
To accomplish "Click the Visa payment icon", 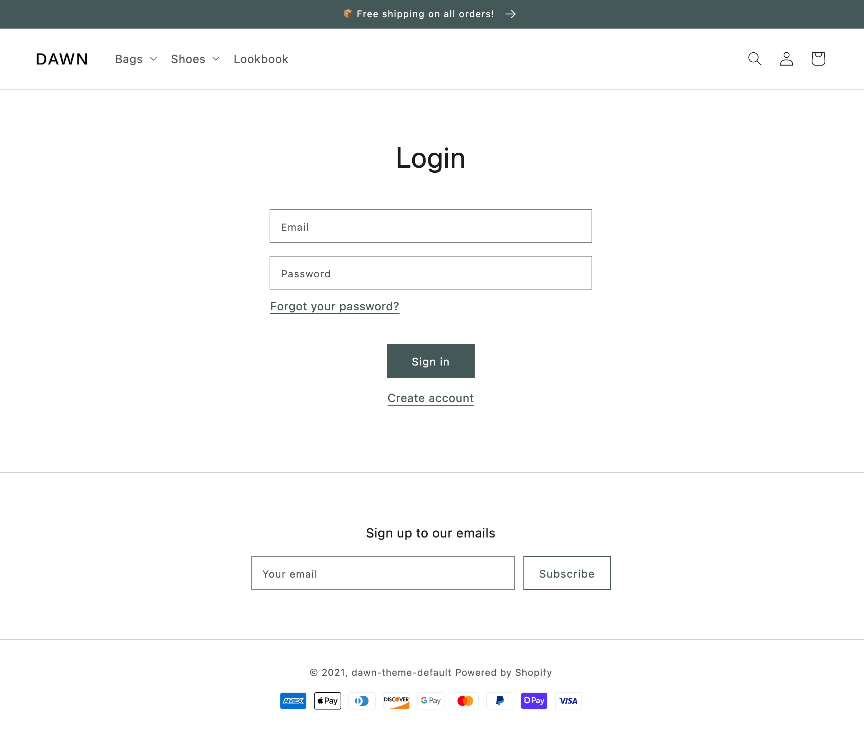I will click(x=568, y=701).
